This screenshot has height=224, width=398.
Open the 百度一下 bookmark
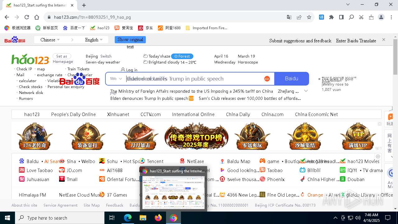(x=74, y=28)
